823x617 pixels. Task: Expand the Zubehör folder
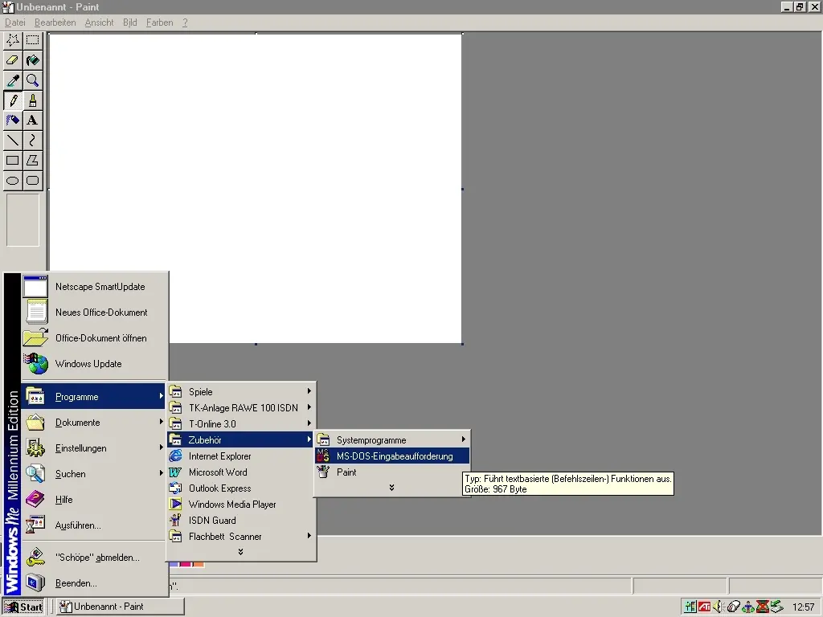[241, 439]
